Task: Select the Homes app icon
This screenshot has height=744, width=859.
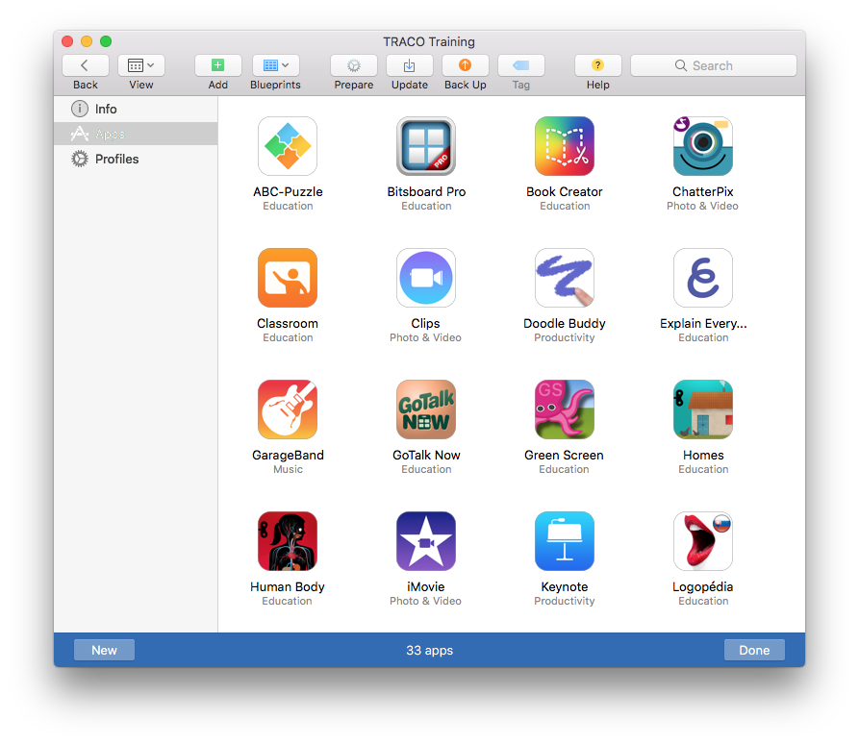Action: click(x=703, y=409)
